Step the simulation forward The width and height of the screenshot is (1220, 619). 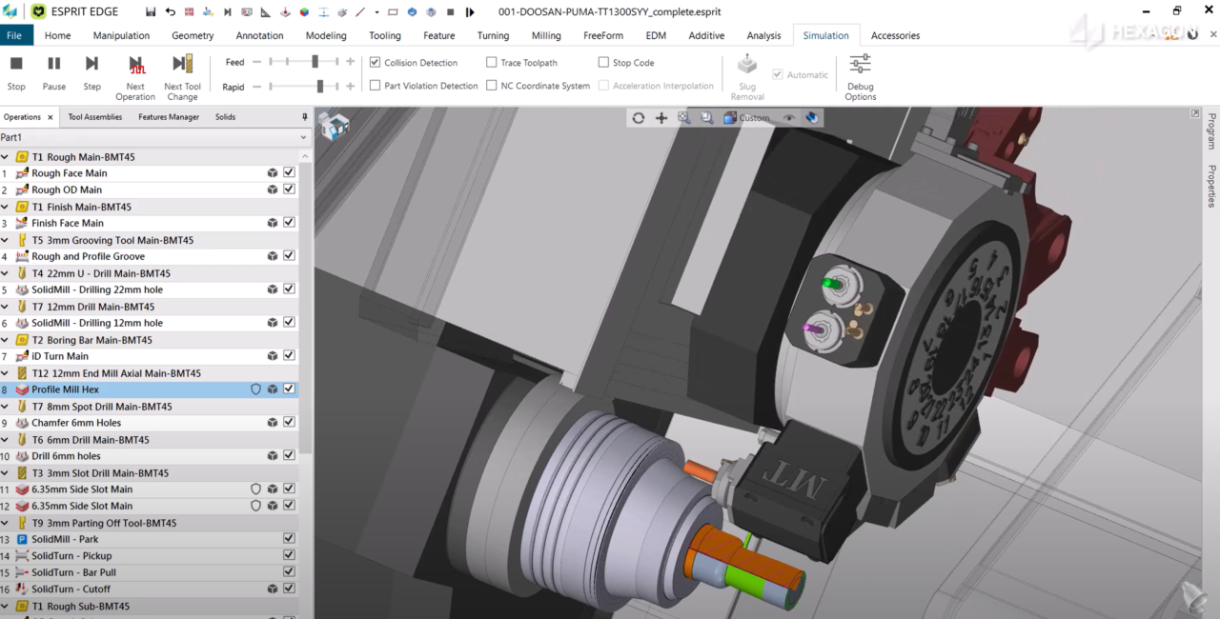[91, 73]
